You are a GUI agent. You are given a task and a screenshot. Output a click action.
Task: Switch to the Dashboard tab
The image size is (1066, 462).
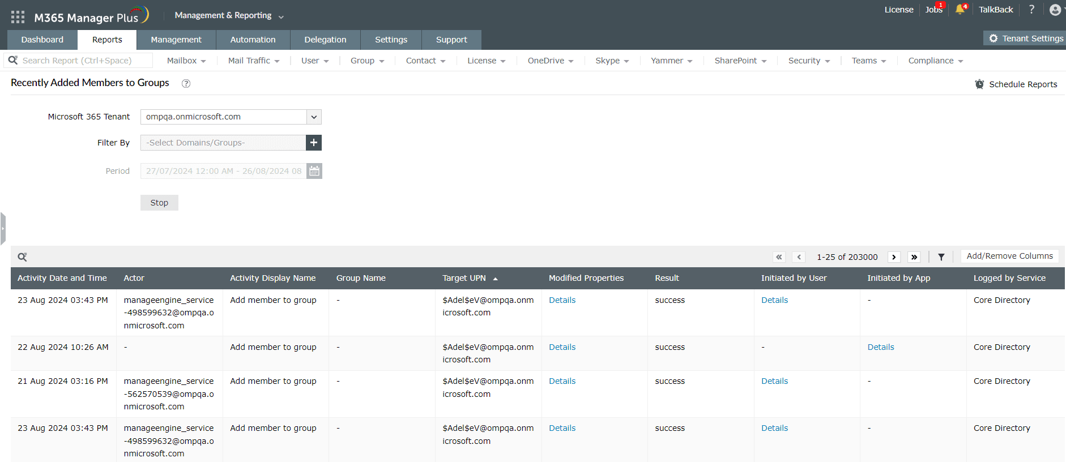tap(42, 40)
